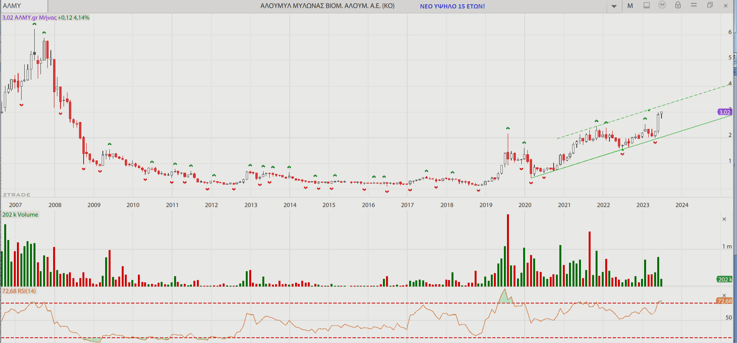Click the ΑΛΜΥ symbol tab field

(x=24, y=6)
